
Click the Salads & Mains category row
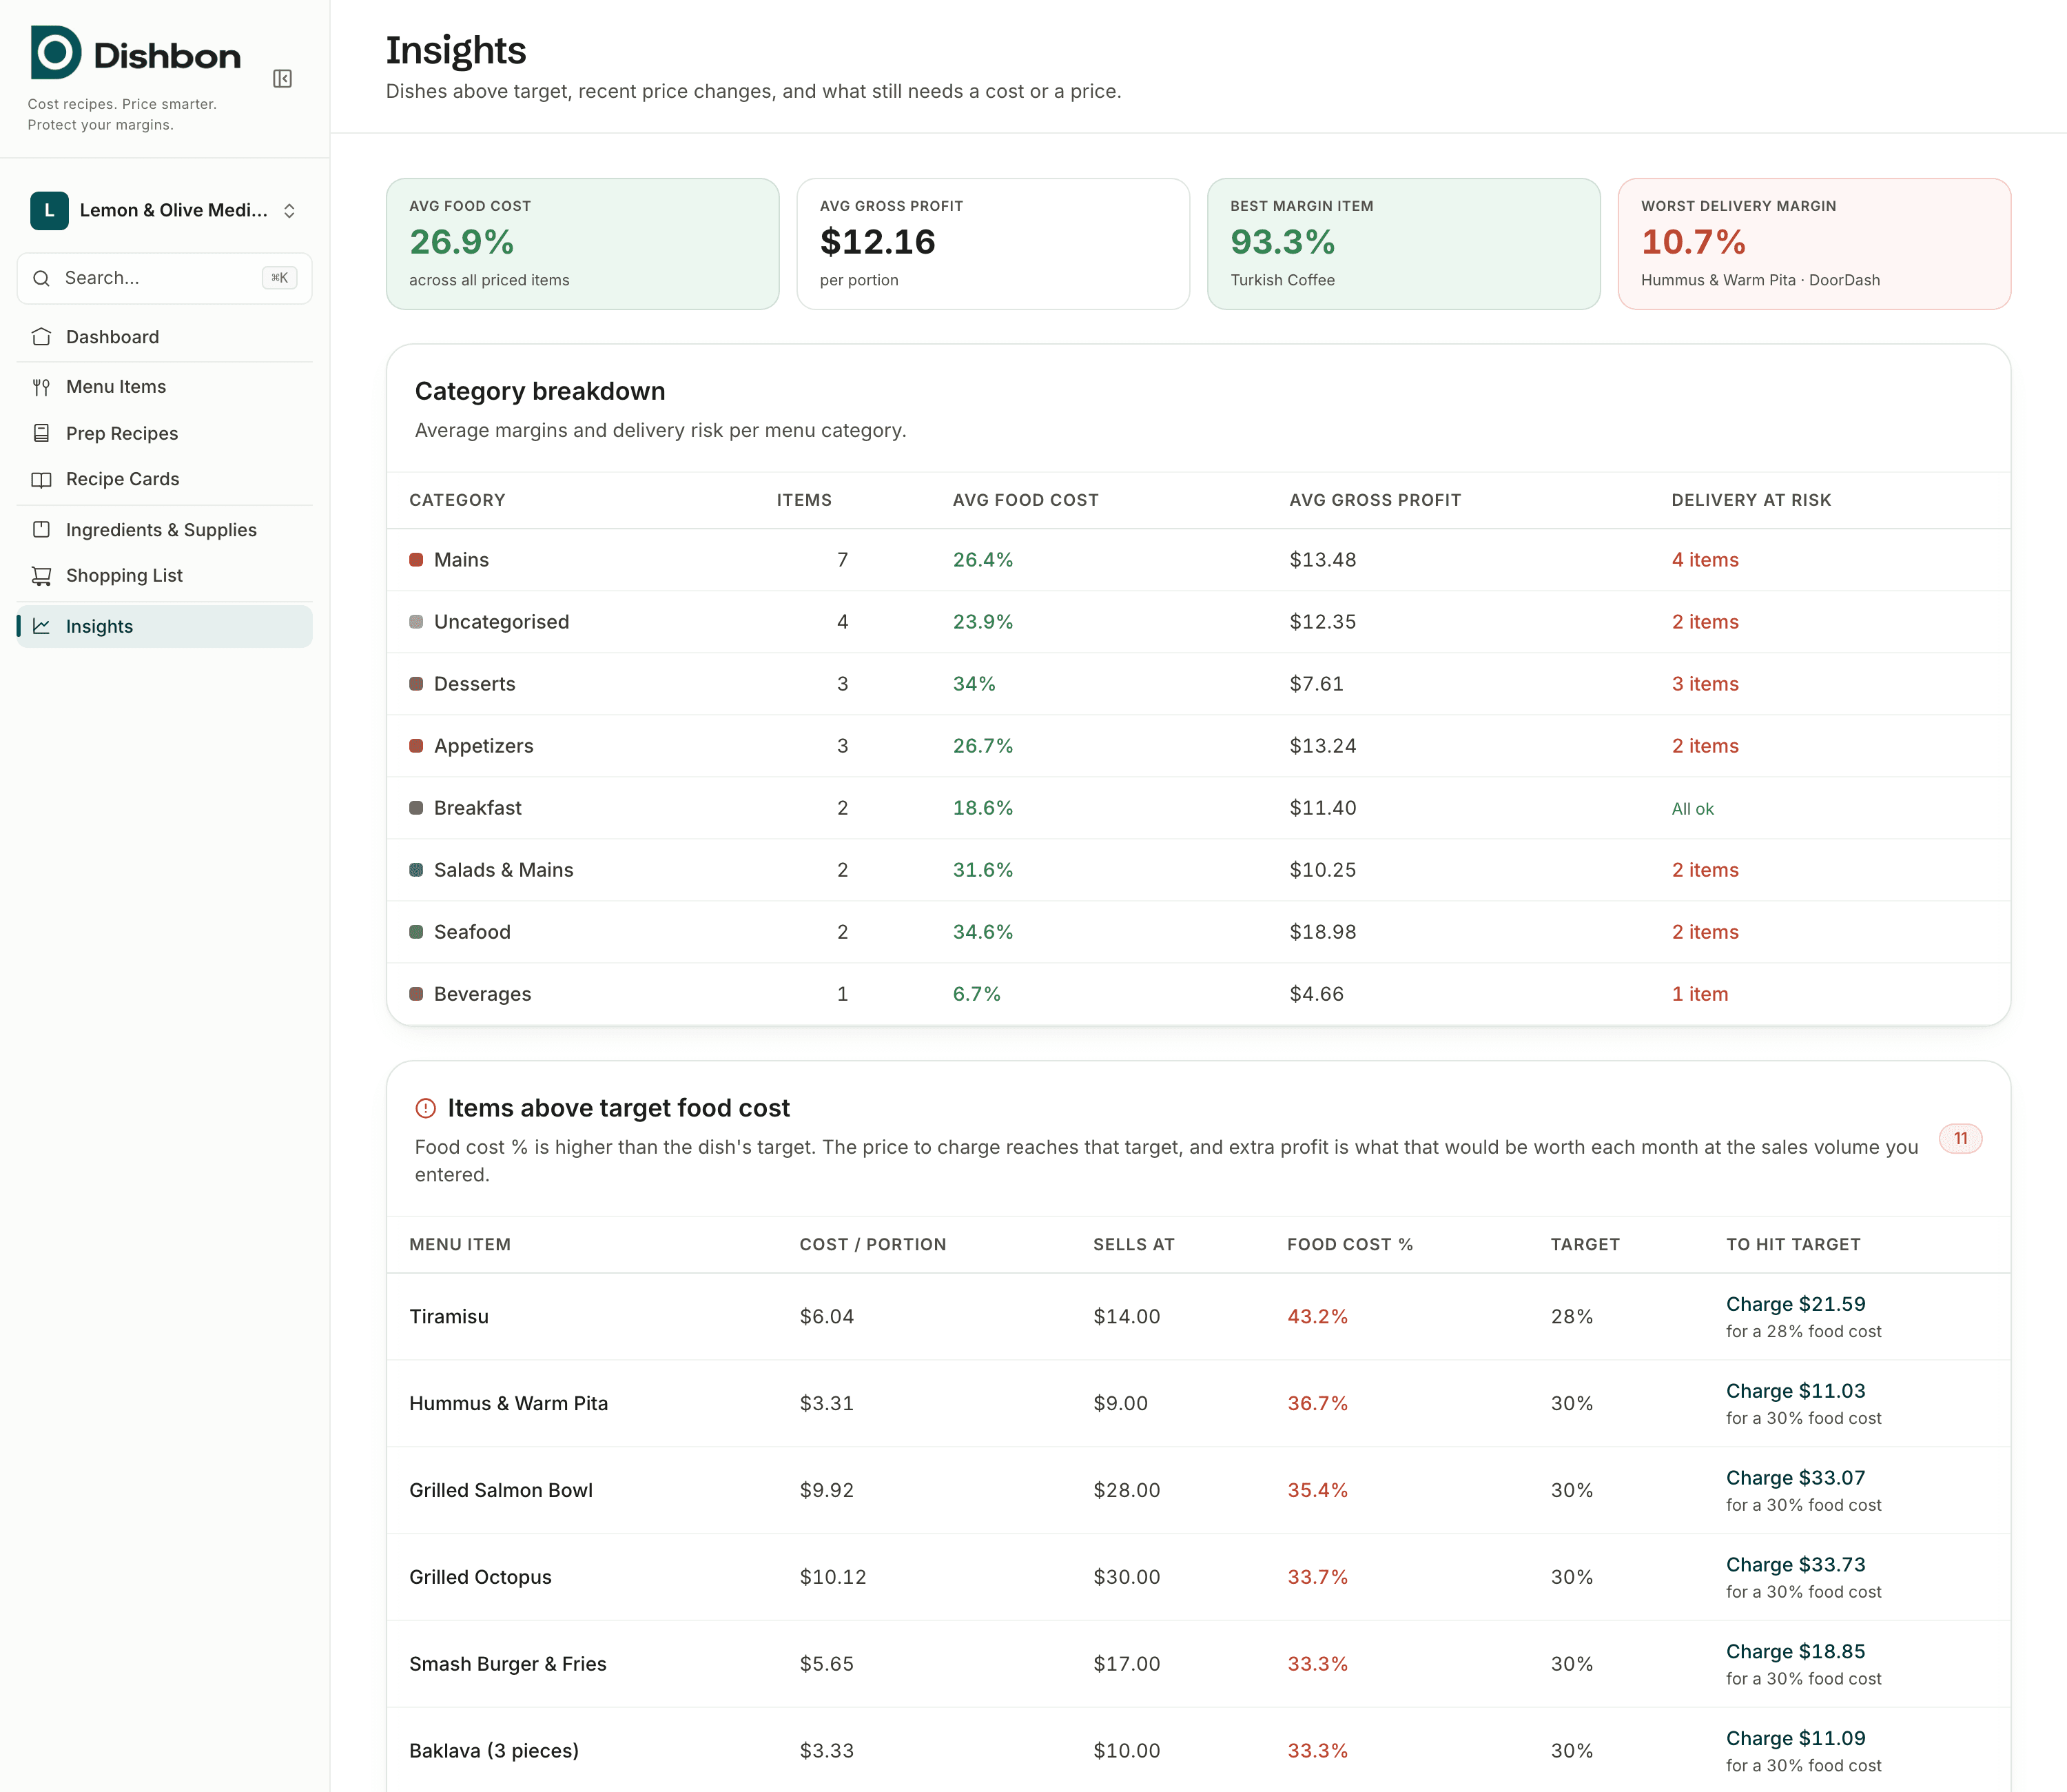pos(1198,870)
